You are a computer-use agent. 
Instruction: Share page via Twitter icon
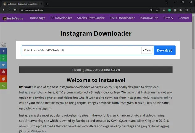(x=3, y=65)
